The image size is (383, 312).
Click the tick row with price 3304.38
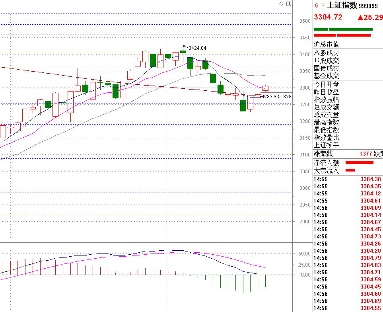348,179
